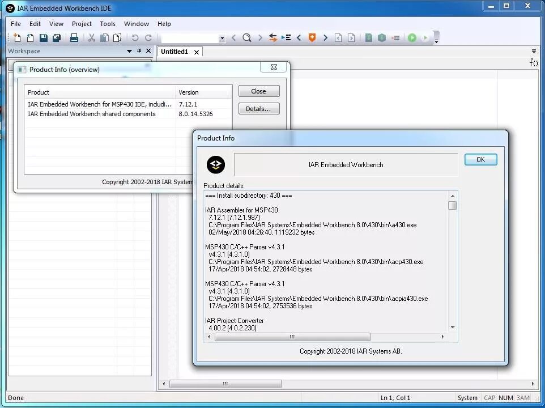Click the quick search input field
545x408 pixels.
190,38
